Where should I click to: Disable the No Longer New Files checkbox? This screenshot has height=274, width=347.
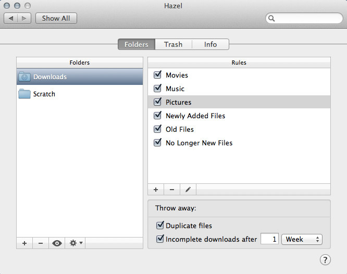coord(157,142)
